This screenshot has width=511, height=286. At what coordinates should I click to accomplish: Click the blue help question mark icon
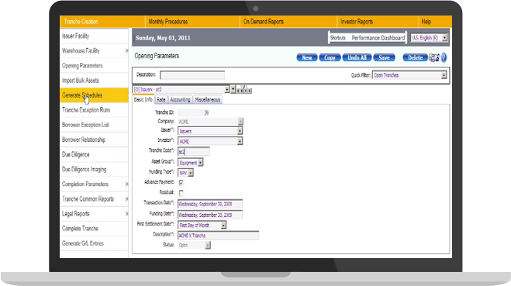click(444, 57)
